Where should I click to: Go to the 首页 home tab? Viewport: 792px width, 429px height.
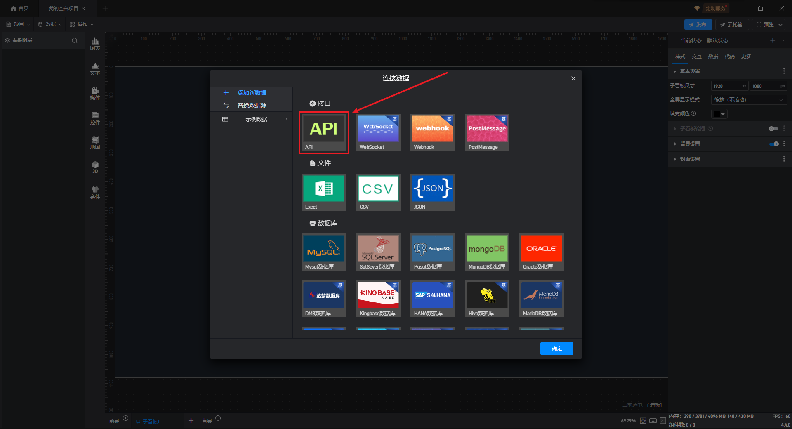click(x=20, y=8)
